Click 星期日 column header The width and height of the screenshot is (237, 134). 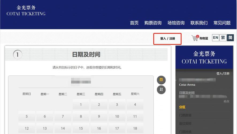(x=26, y=94)
